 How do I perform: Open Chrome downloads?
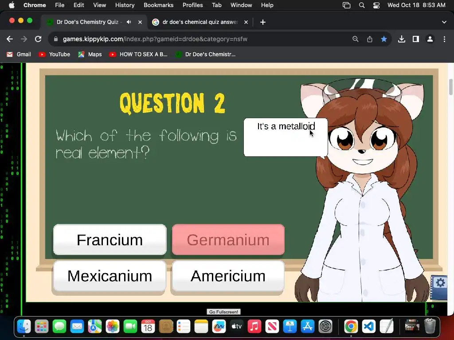pyautogui.click(x=402, y=39)
